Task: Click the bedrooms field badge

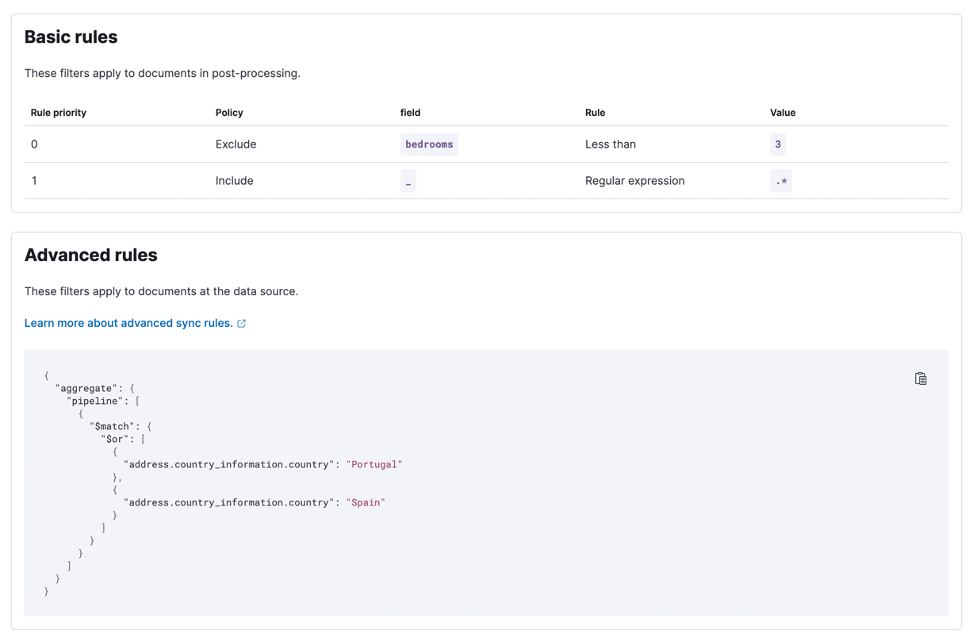Action: (x=429, y=144)
